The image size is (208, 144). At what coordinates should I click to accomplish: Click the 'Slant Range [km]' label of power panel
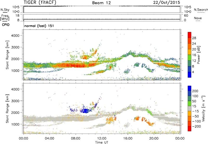point(7,55)
